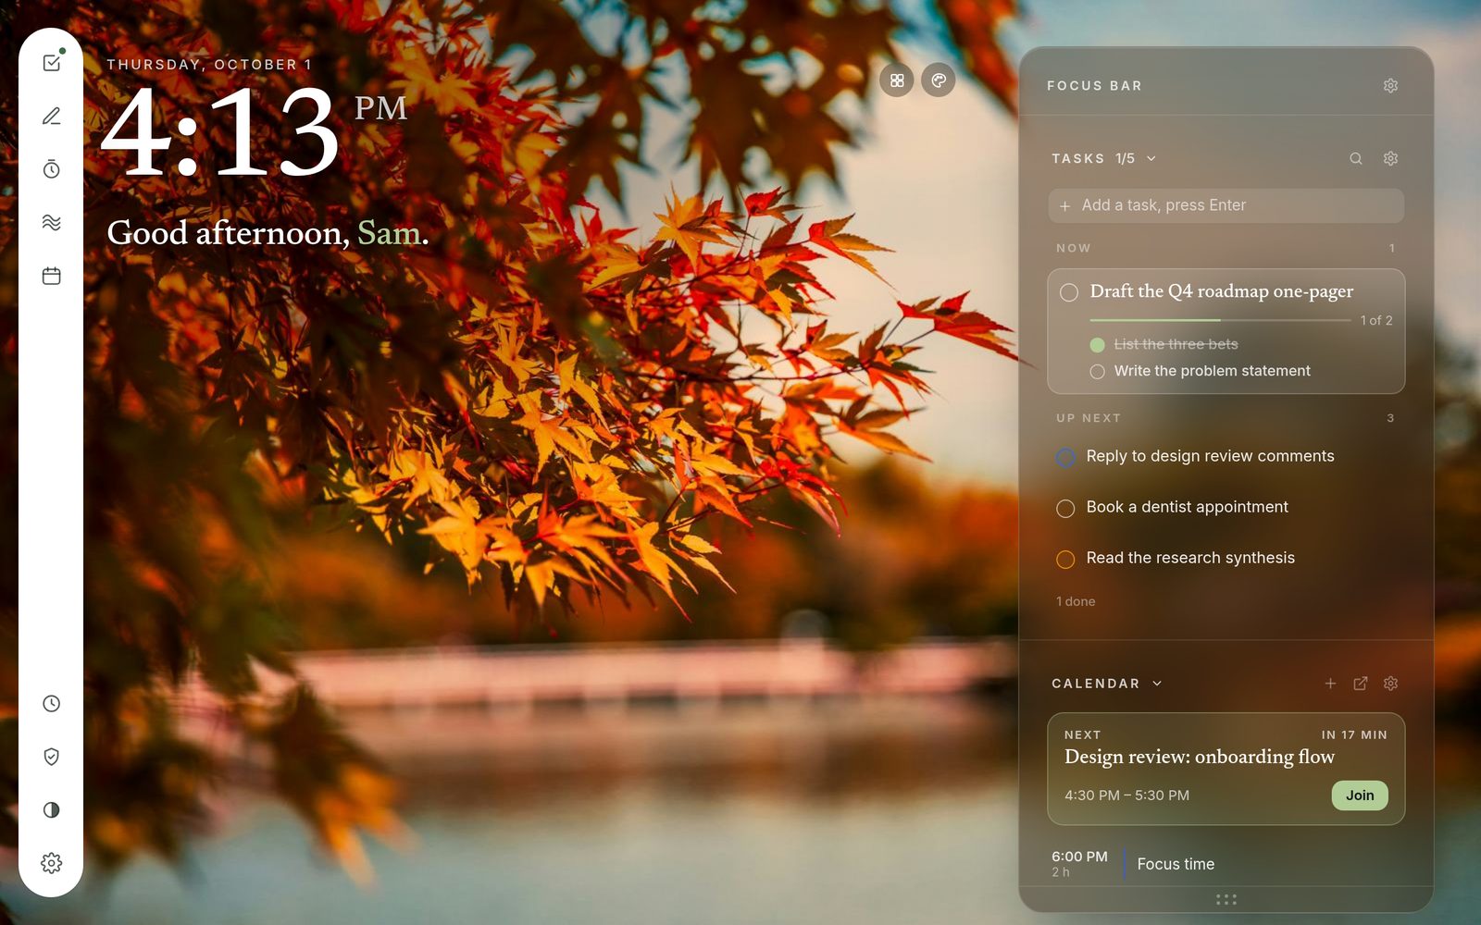Add a calendar event with plus icon
The height and width of the screenshot is (925, 1481).
pos(1330,684)
